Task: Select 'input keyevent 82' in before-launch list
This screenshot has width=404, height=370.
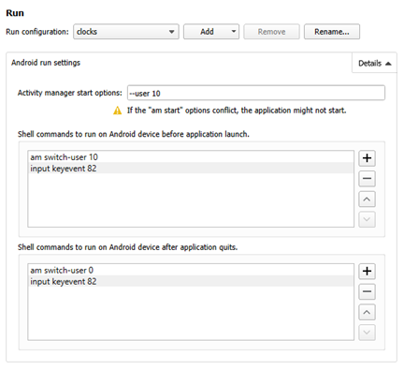Action: (x=191, y=169)
